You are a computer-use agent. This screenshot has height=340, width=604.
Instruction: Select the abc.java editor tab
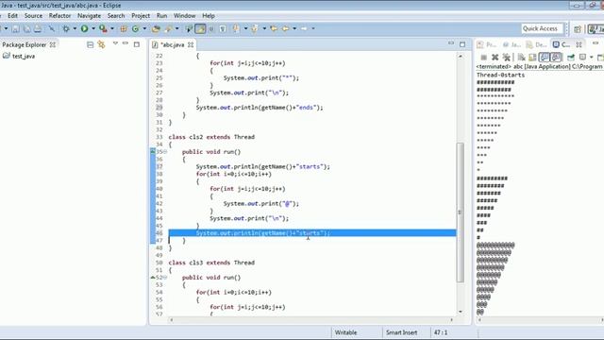[x=172, y=44]
